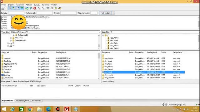Image resolution: width=200 pixels, height=112 pixels.
Task: Toggle remote directory tree display
Action: tap(18, 8)
